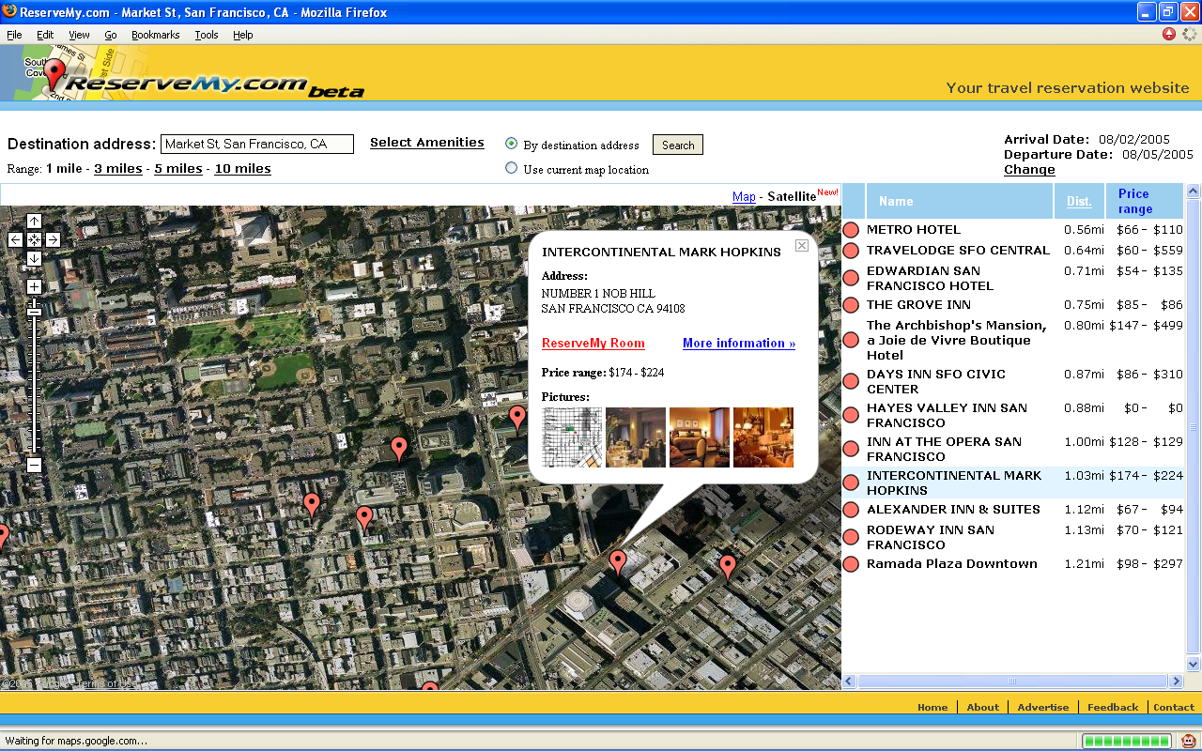This screenshot has width=1202, height=751.
Task: Click the red marker icon beside The Archbishop's Mansion
Action: pyautogui.click(x=851, y=340)
